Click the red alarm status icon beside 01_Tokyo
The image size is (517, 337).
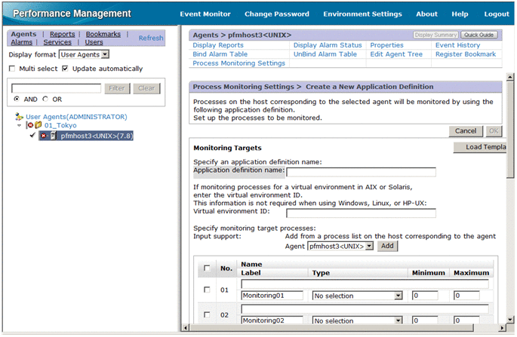pyautogui.click(x=29, y=126)
